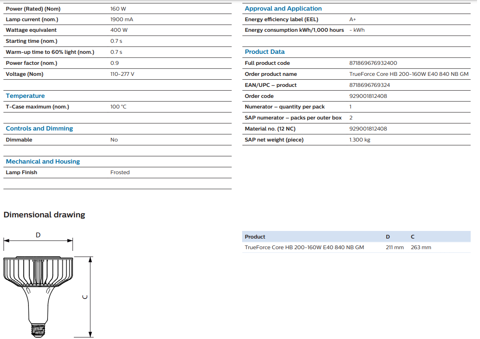
Task: Click the 'D' column header in dimension table
Action: pos(388,237)
